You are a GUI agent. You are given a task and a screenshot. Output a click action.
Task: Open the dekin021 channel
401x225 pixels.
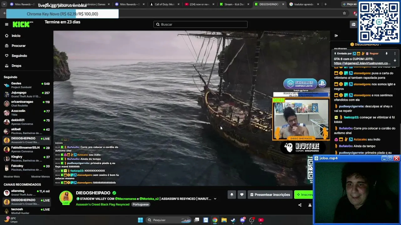(27, 122)
